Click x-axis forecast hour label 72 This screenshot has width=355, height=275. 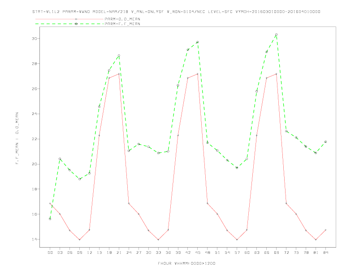pyautogui.click(x=286, y=253)
